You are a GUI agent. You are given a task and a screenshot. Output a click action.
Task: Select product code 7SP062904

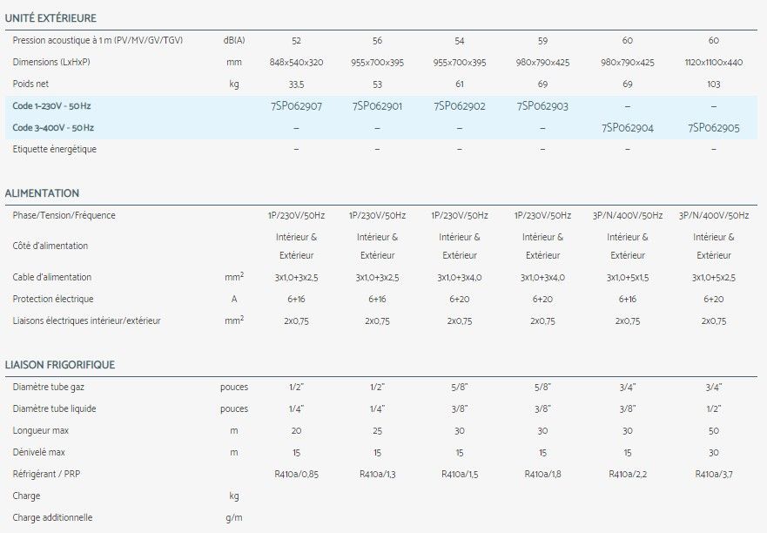click(x=627, y=128)
